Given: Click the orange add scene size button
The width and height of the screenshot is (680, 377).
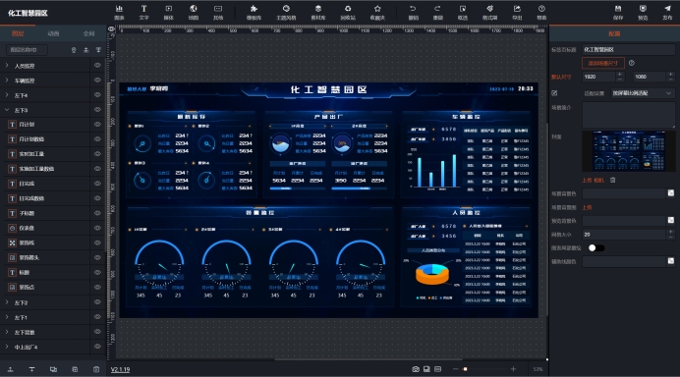Looking at the screenshot, I should pos(602,63).
